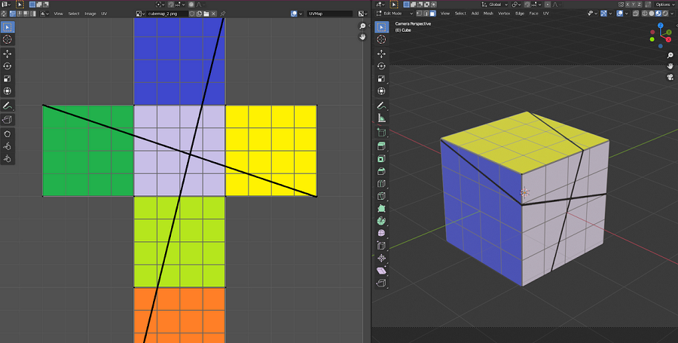This screenshot has height=343, width=678.
Task: Select the Cursor tool in UV editor
Action: click(8, 39)
